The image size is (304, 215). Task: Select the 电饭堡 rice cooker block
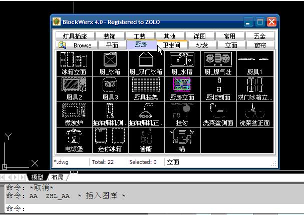(74, 140)
